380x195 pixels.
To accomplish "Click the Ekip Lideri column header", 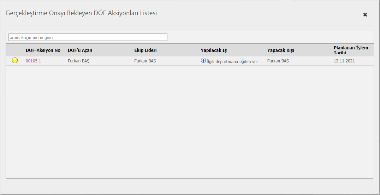I will coord(145,50).
